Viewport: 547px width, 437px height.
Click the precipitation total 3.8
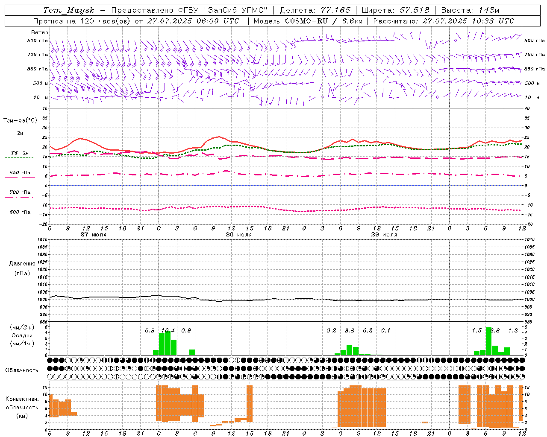point(350,331)
